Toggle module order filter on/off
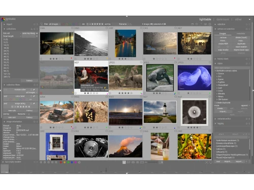The height and width of the screenshot is (190, 254). [x=31, y=90]
